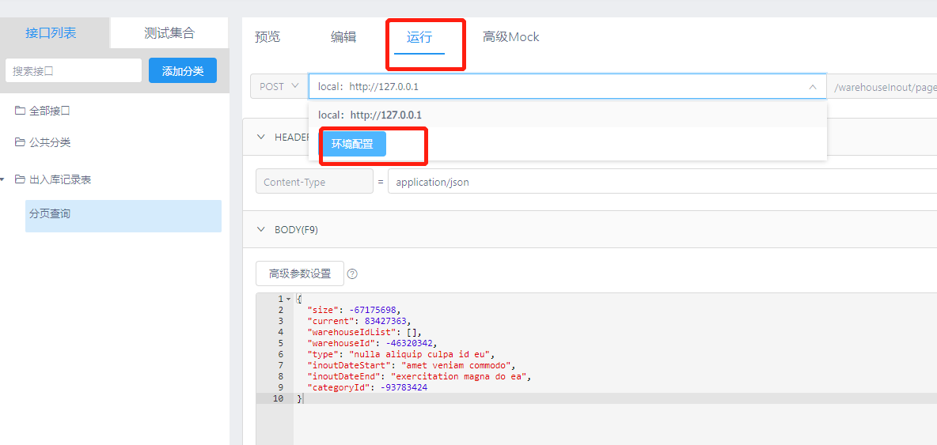
Task: Click the BODY(F9) section title
Action: click(x=296, y=229)
